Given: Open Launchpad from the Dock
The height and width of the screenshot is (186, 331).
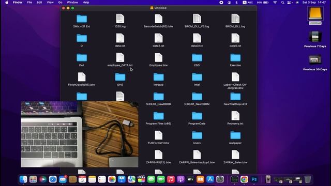Looking at the screenshot, I should 33,179.
